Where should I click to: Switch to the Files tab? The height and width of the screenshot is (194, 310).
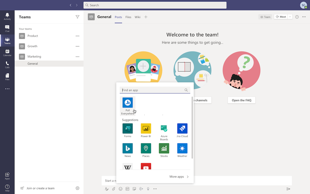128,17
